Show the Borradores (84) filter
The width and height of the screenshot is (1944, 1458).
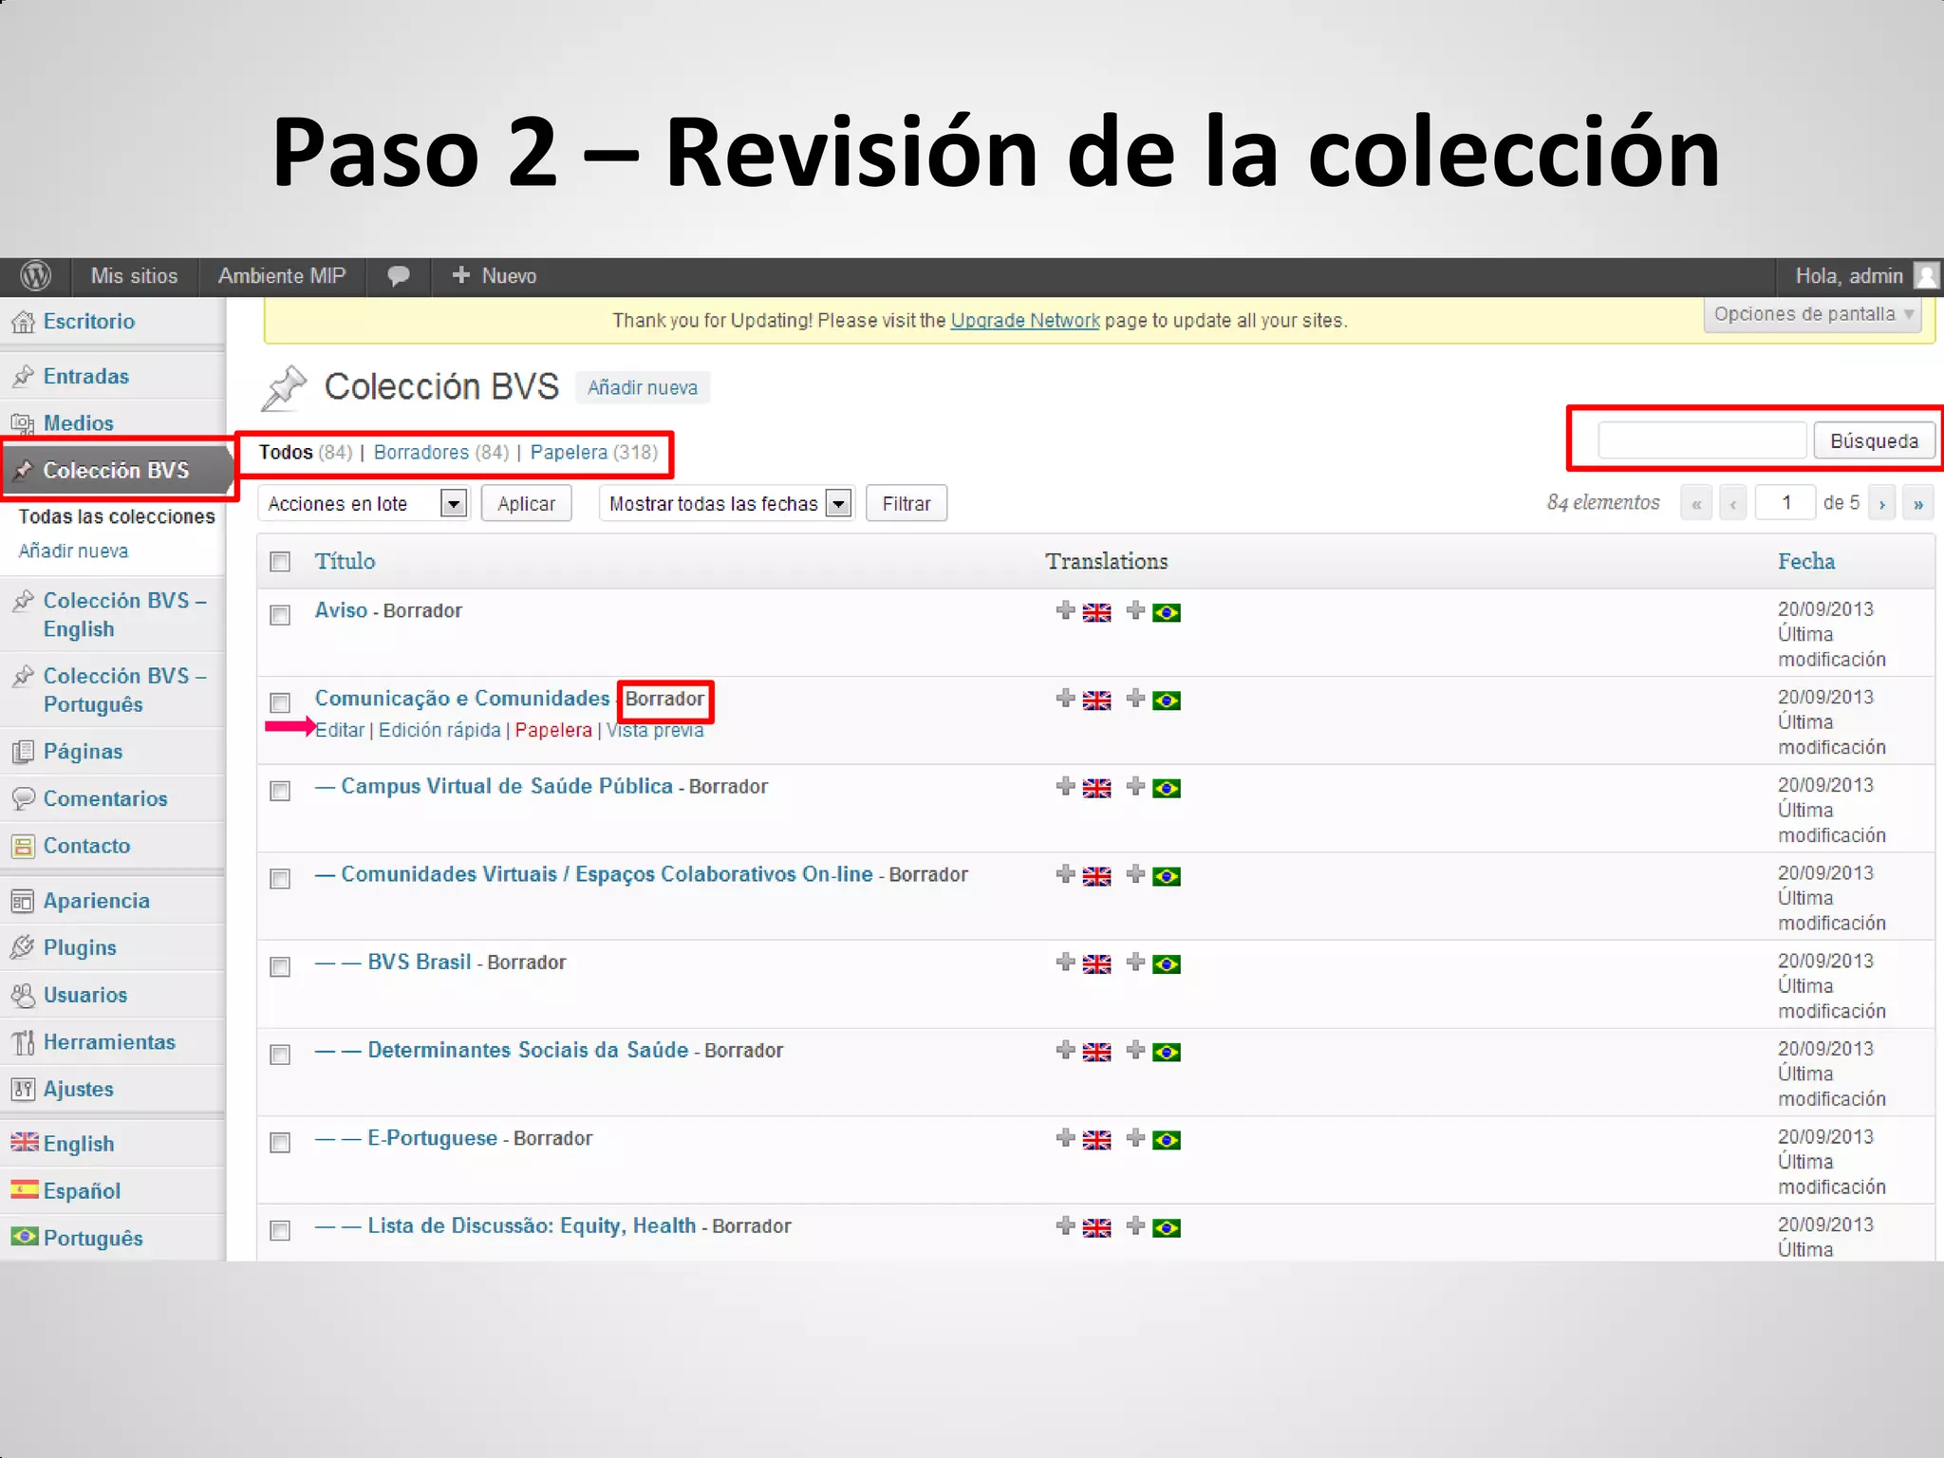pos(441,452)
